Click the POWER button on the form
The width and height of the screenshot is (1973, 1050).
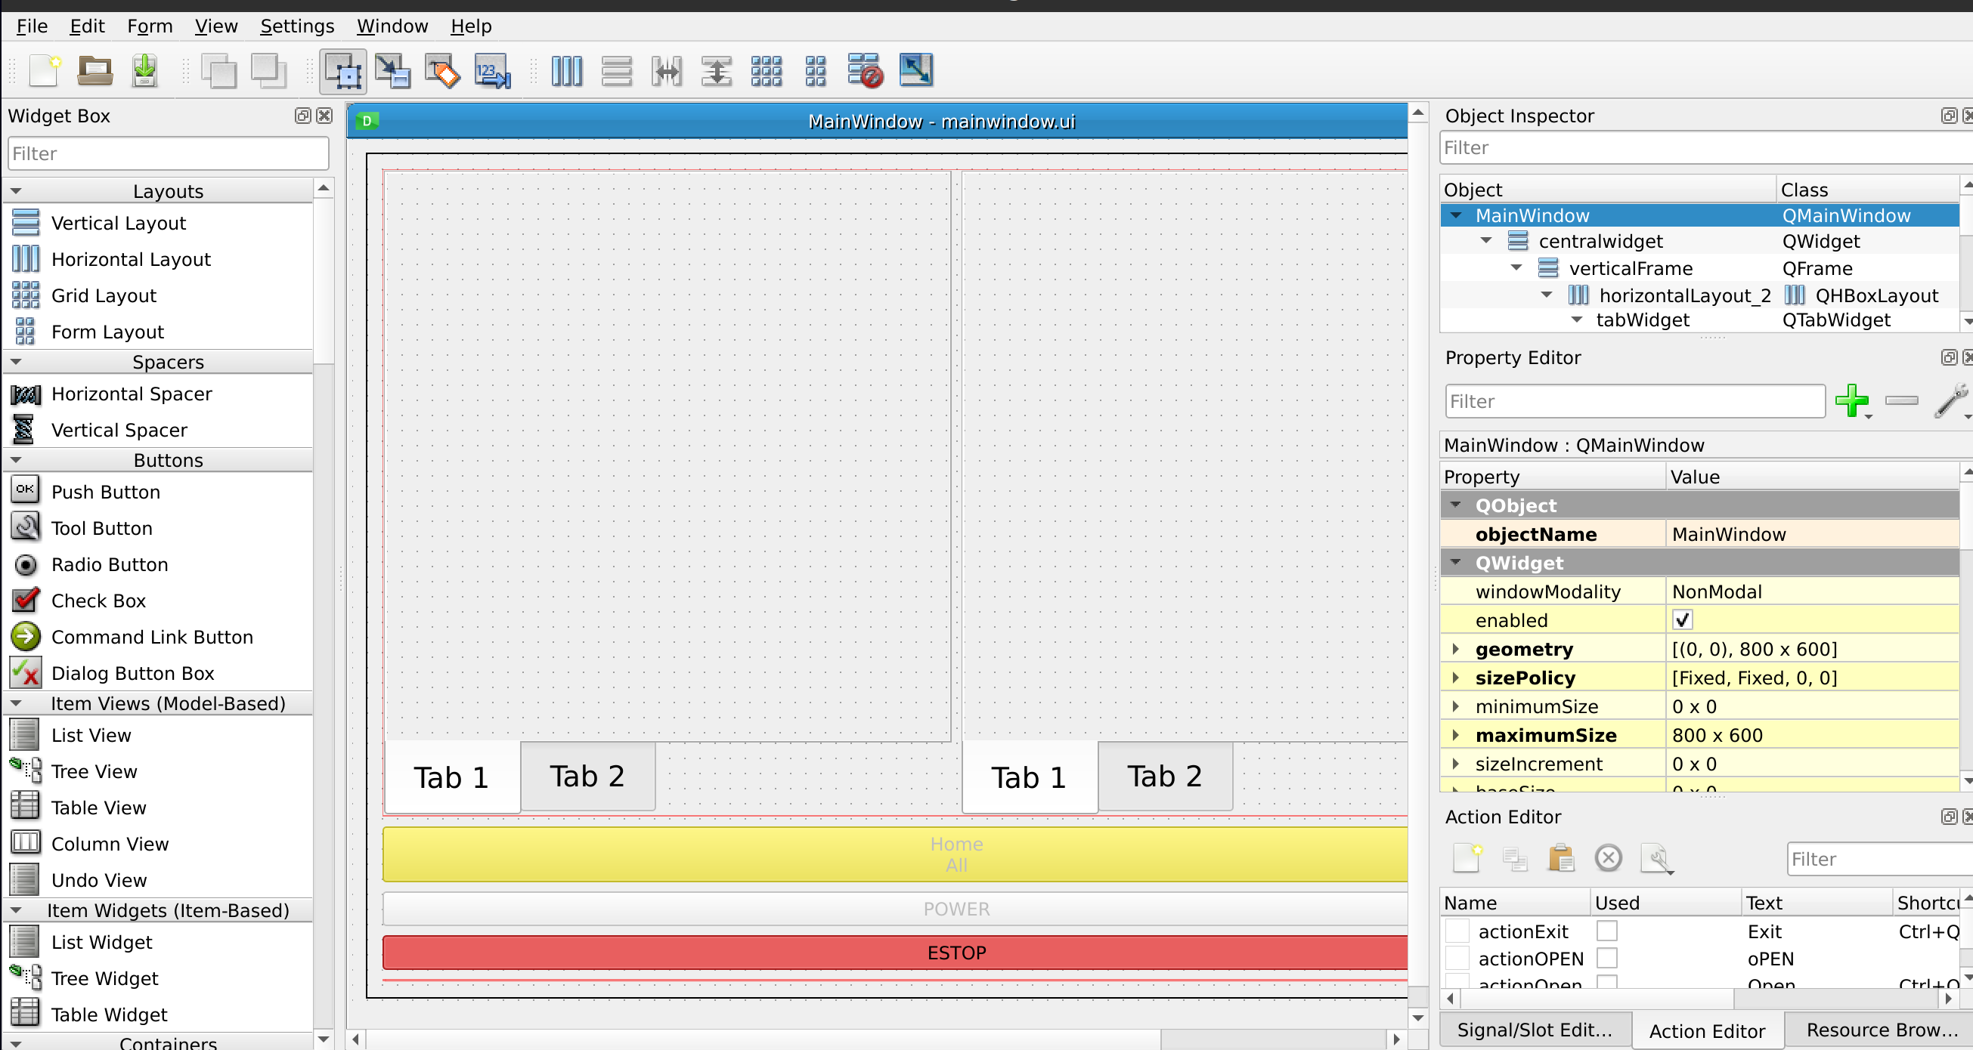894,909
